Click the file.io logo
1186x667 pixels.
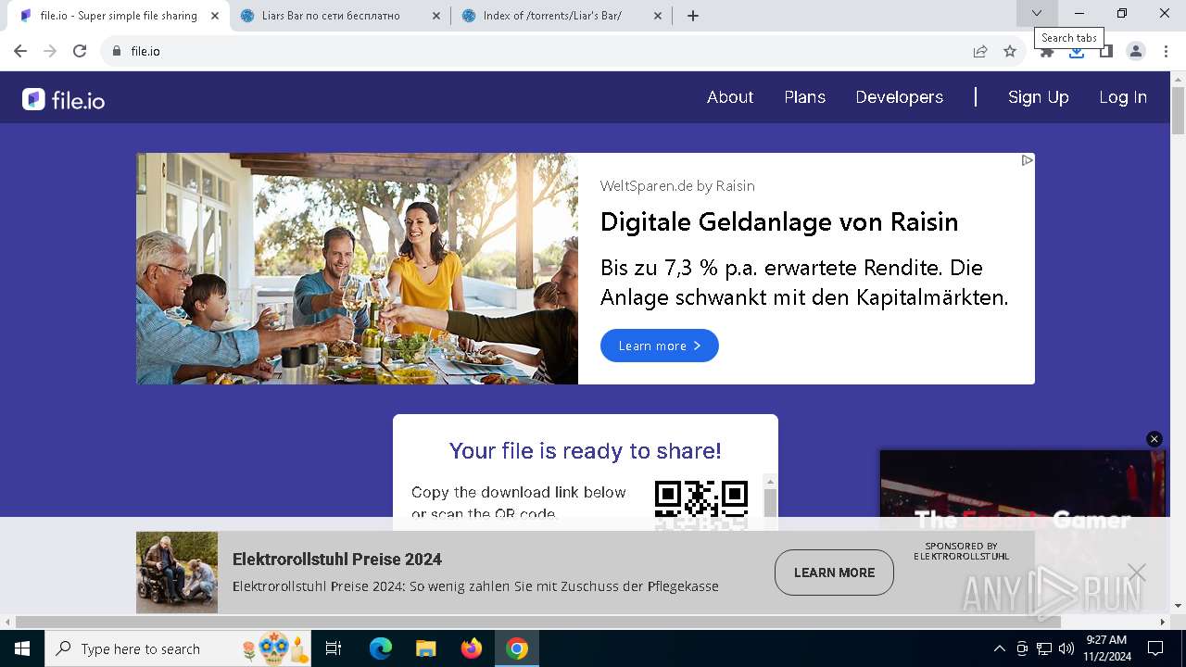pyautogui.click(x=64, y=99)
